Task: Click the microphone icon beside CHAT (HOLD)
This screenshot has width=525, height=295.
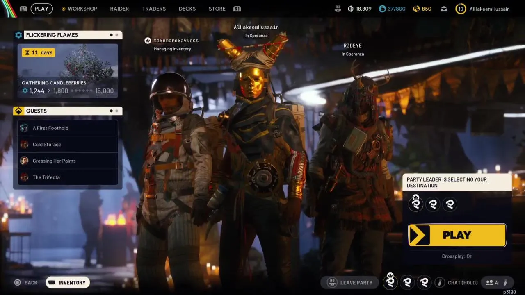Action: (x=440, y=282)
